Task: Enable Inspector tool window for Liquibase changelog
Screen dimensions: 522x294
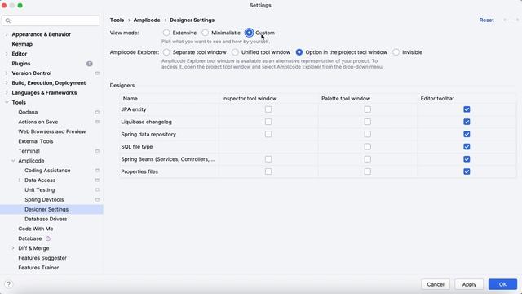Action: pyautogui.click(x=268, y=122)
